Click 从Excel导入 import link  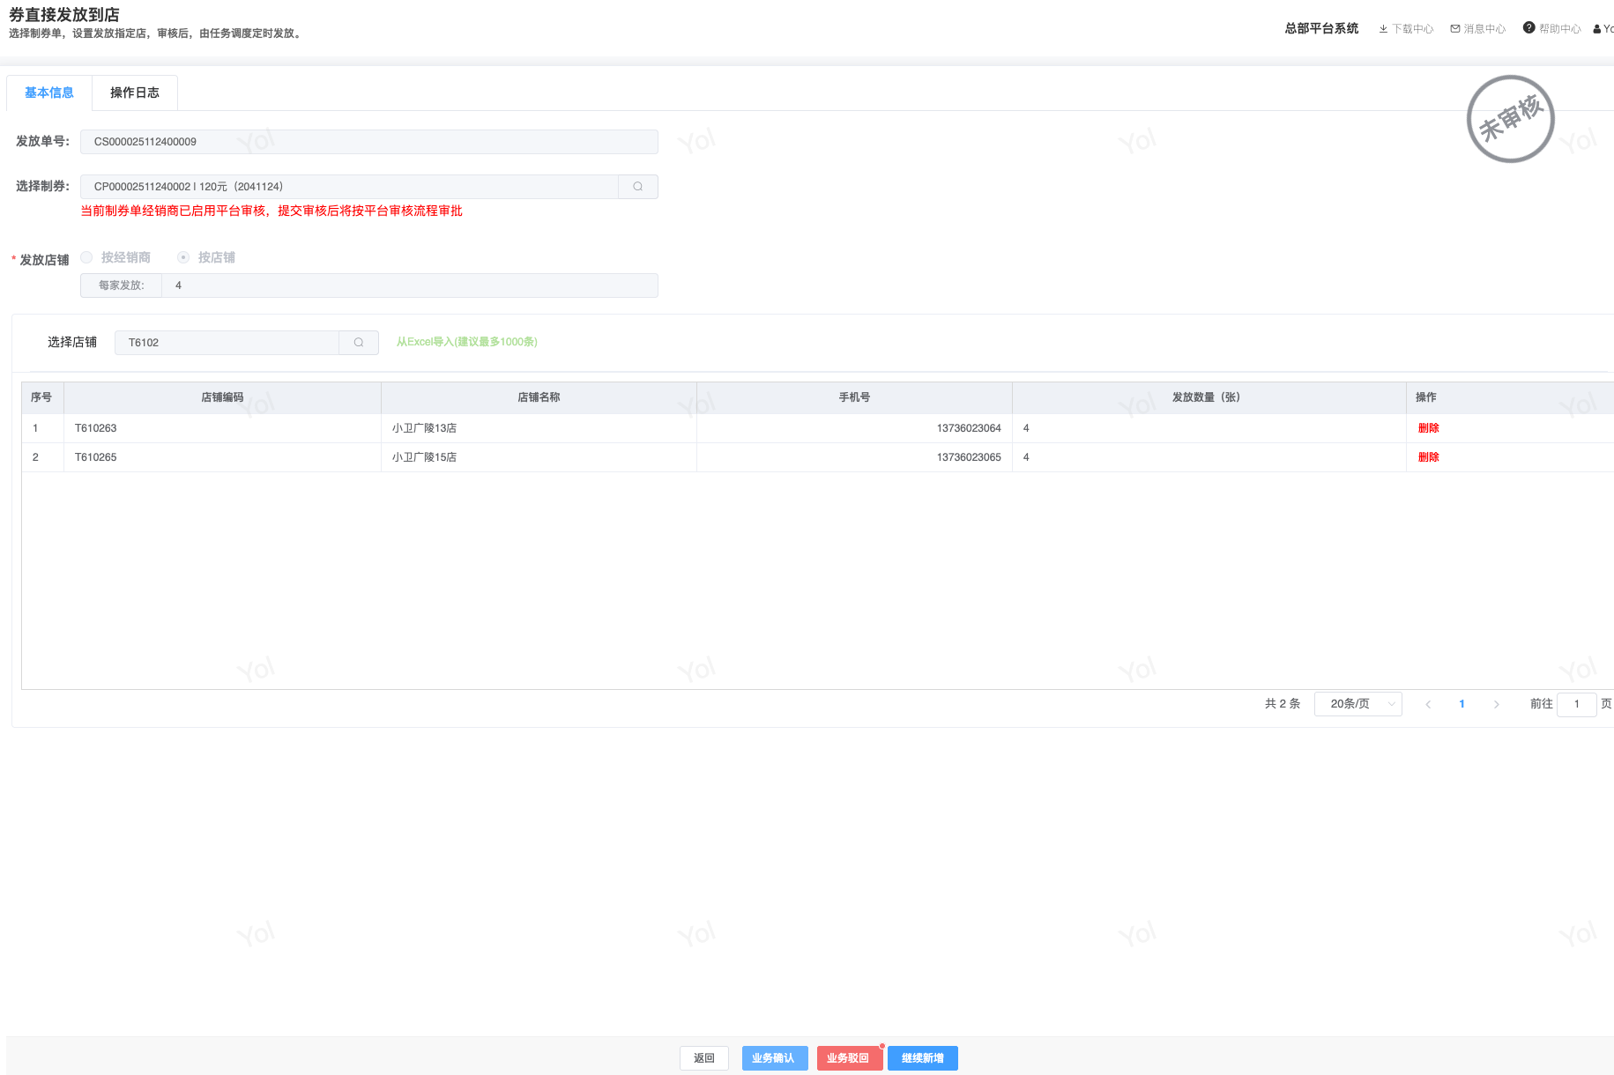467,342
